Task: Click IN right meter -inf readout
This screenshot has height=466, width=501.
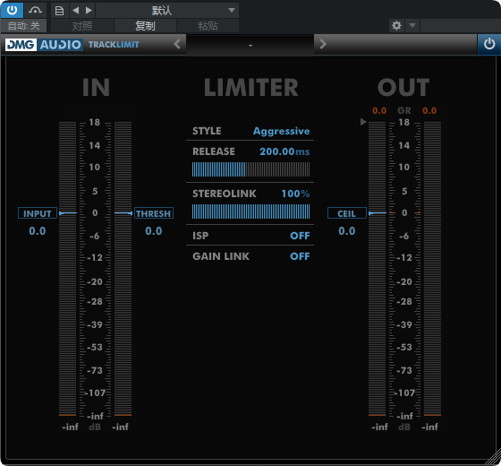Action: (x=121, y=427)
